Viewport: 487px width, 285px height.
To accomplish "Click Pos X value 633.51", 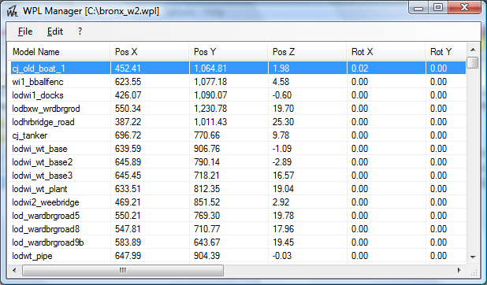I will 128,189.
